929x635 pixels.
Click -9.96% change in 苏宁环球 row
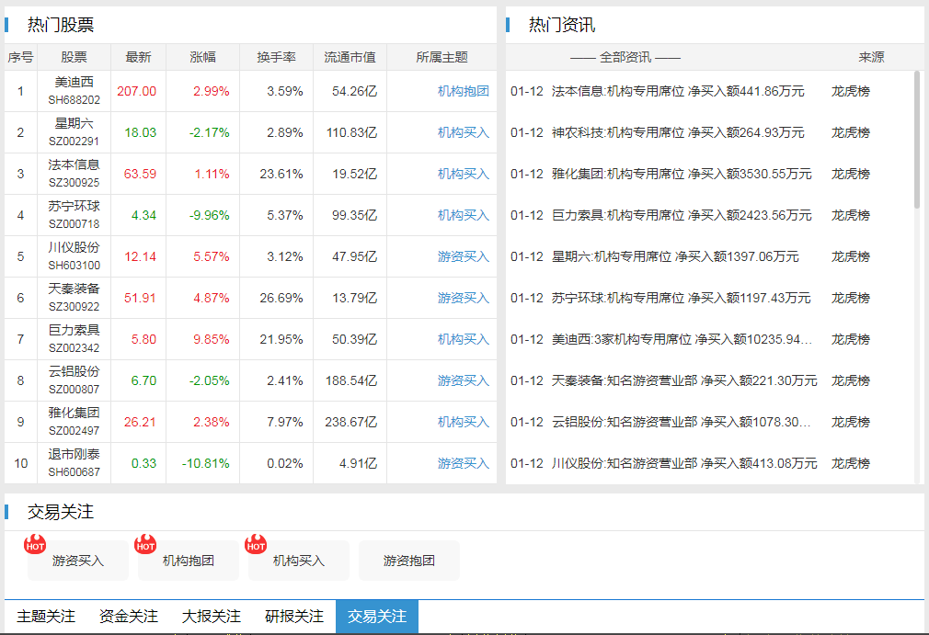209,215
